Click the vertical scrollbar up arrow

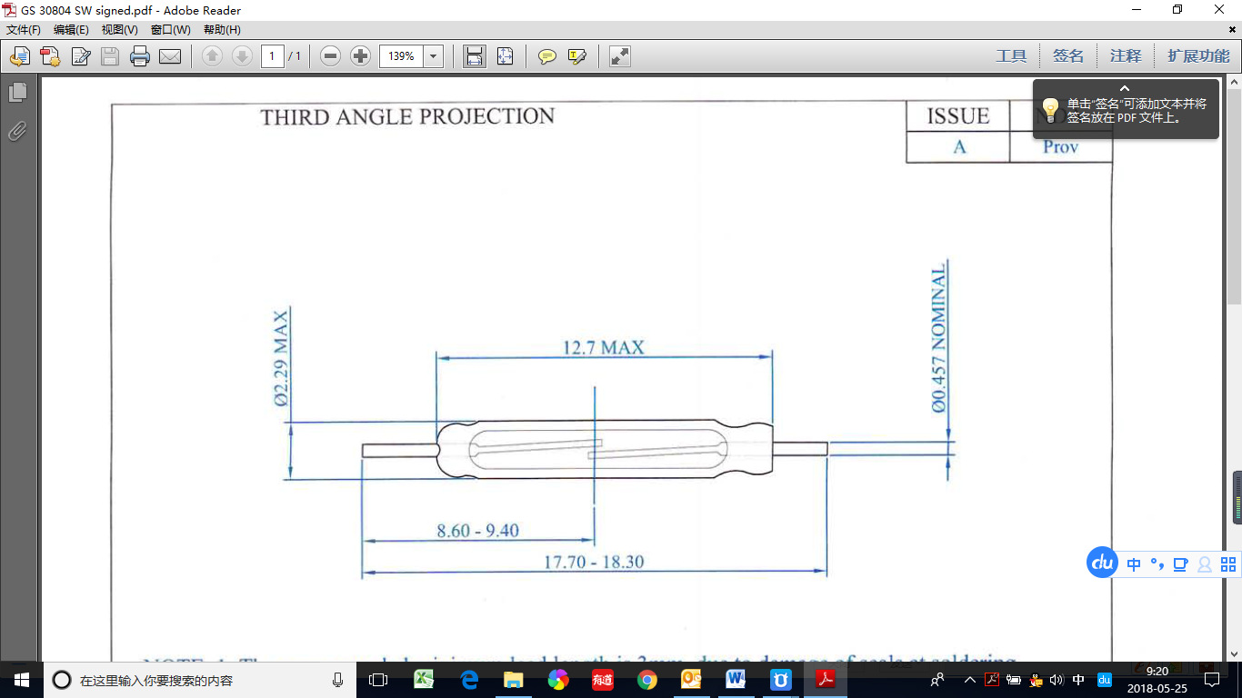[x=1235, y=83]
